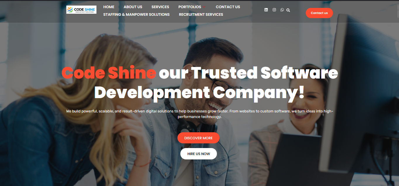Open the Instagram icon in header
This screenshot has height=186, width=399.
pos(274,10)
